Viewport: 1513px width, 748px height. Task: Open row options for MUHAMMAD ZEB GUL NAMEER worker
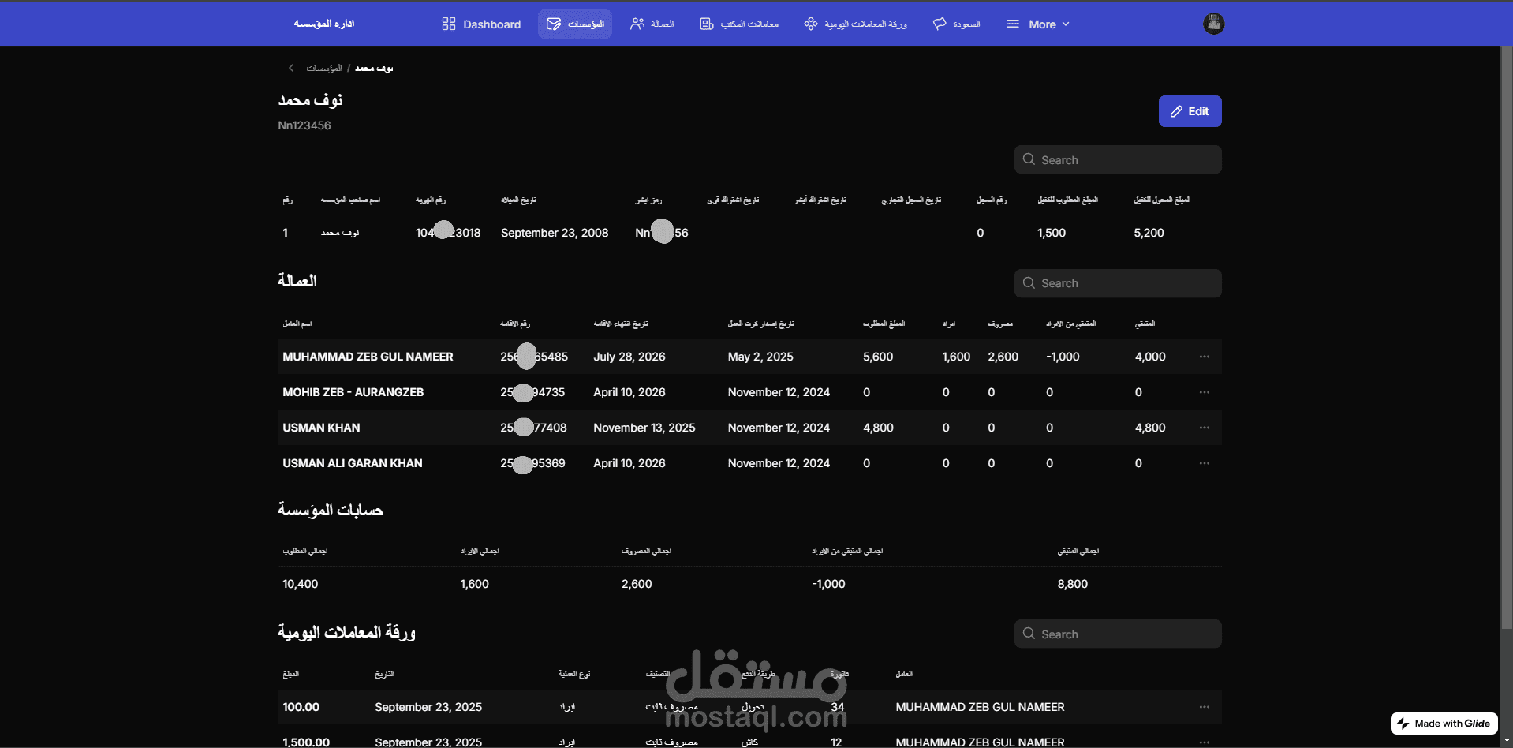click(1205, 357)
